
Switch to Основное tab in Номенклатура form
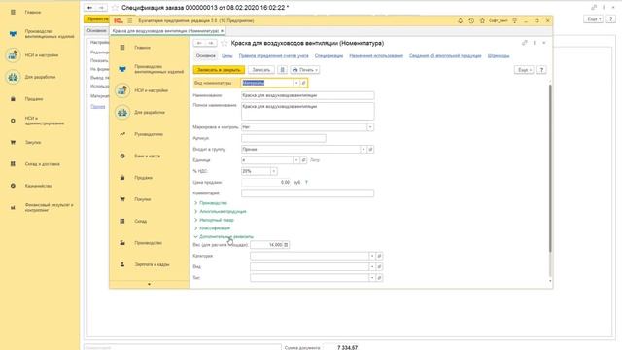point(205,56)
